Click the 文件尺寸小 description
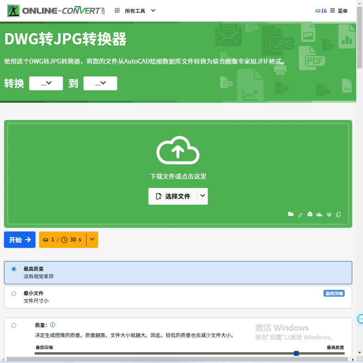Screen dimensions: 363x363 36,301
